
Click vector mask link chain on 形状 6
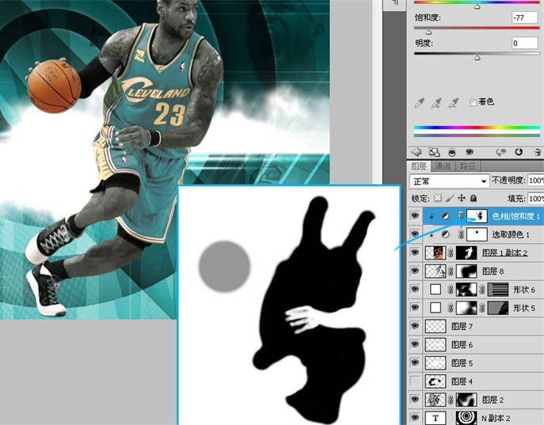tap(482, 290)
